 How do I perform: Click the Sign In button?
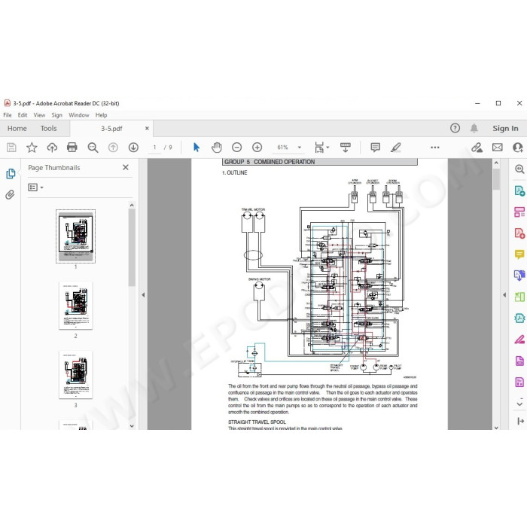[x=505, y=128]
